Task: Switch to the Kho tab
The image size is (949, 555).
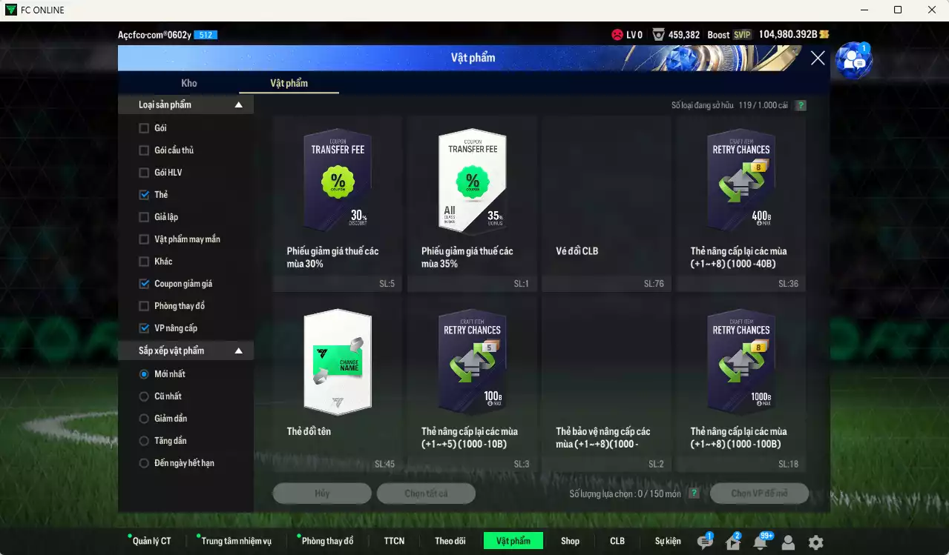Action: tap(189, 83)
